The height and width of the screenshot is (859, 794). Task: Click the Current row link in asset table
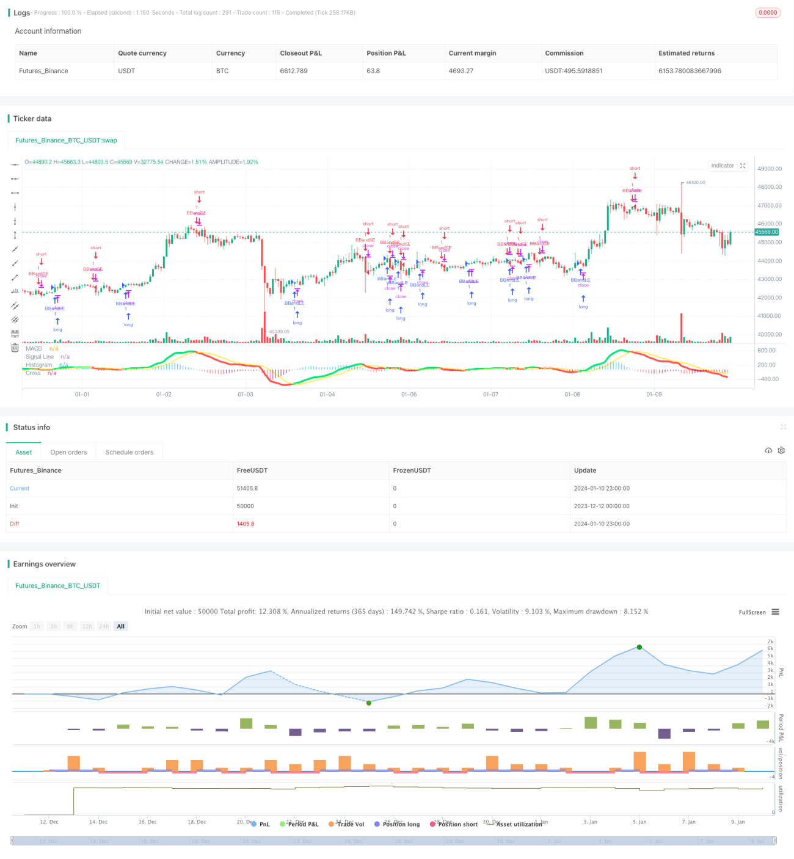[x=20, y=488]
